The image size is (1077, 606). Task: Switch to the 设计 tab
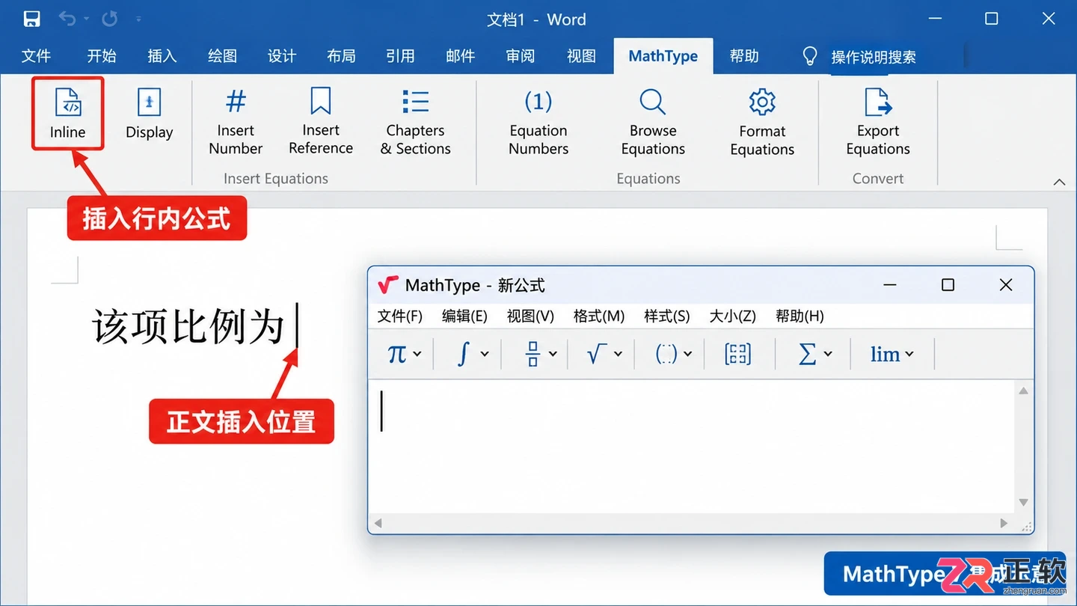282,56
